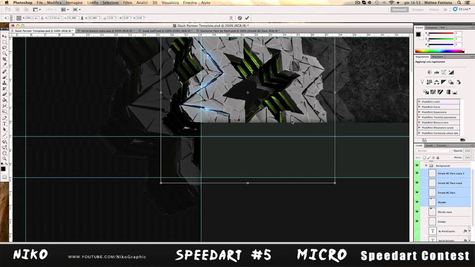Open the Livello menu
The width and height of the screenshot is (475, 267).
(93, 3)
